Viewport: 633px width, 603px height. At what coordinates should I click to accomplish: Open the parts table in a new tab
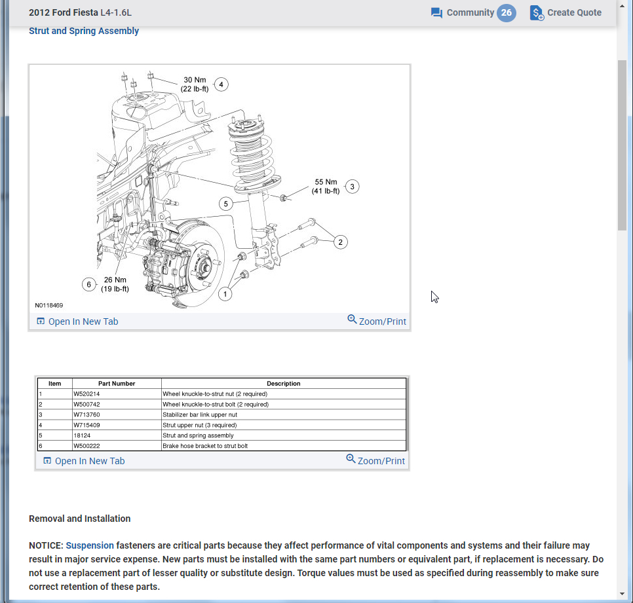[x=90, y=461]
